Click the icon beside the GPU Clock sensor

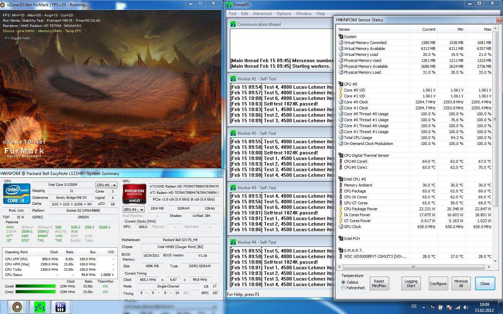341,227
